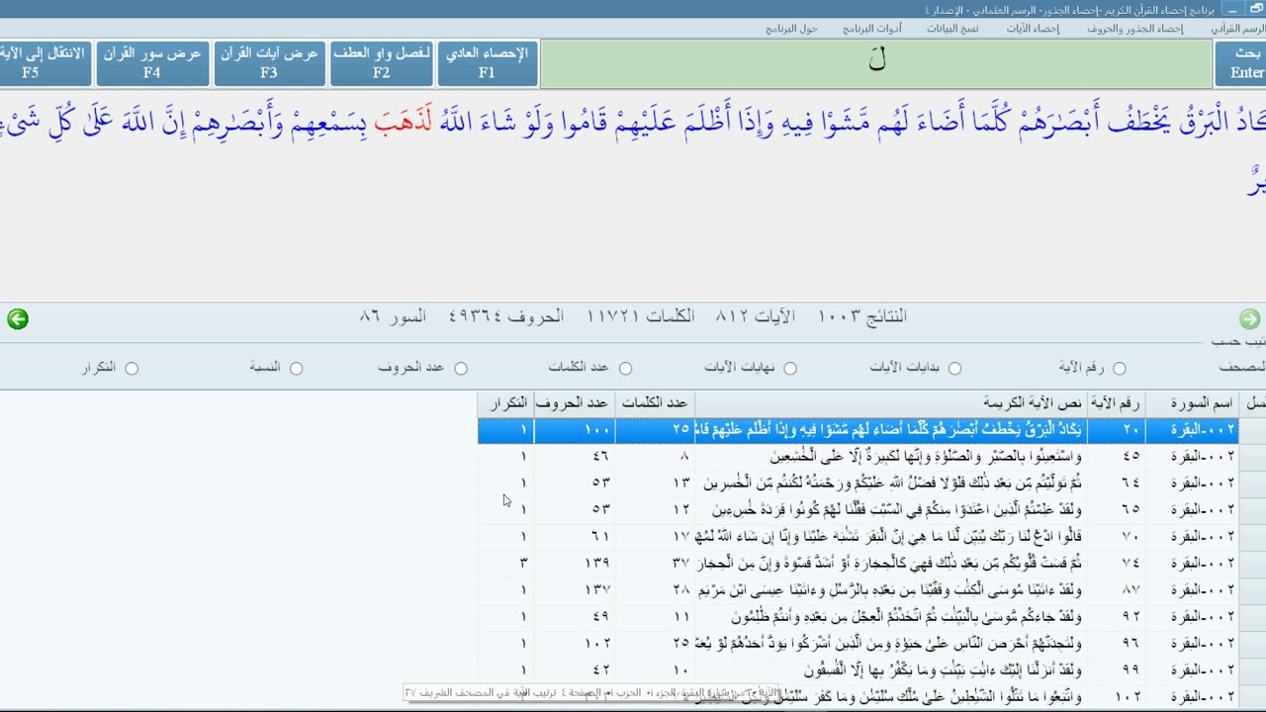Select the table row for verse ٧٠
Viewport: 1266px width, 712px height.
pos(858,537)
